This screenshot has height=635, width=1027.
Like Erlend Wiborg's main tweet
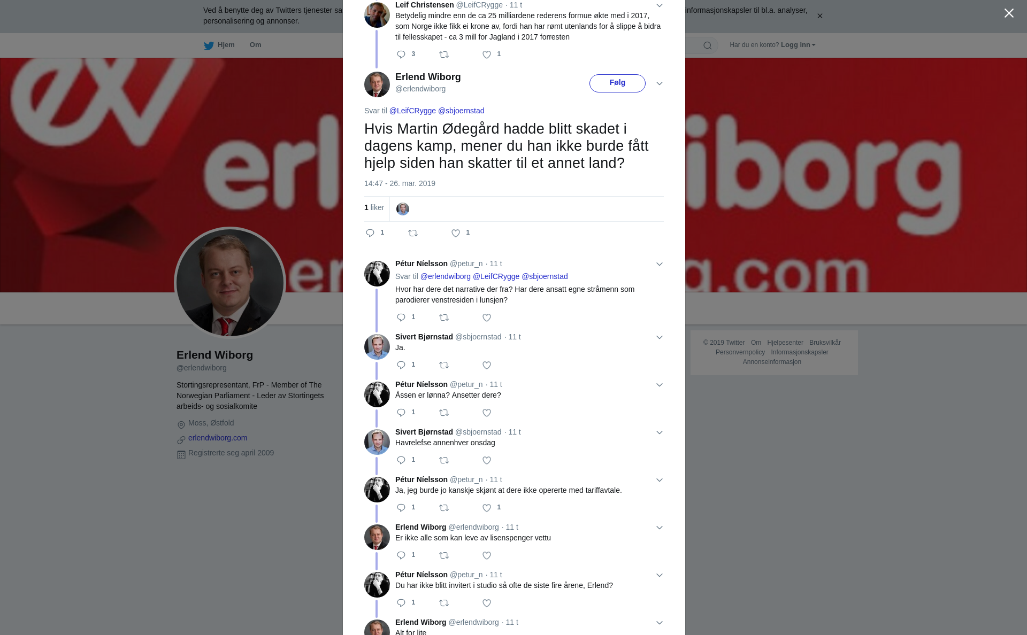tap(456, 233)
